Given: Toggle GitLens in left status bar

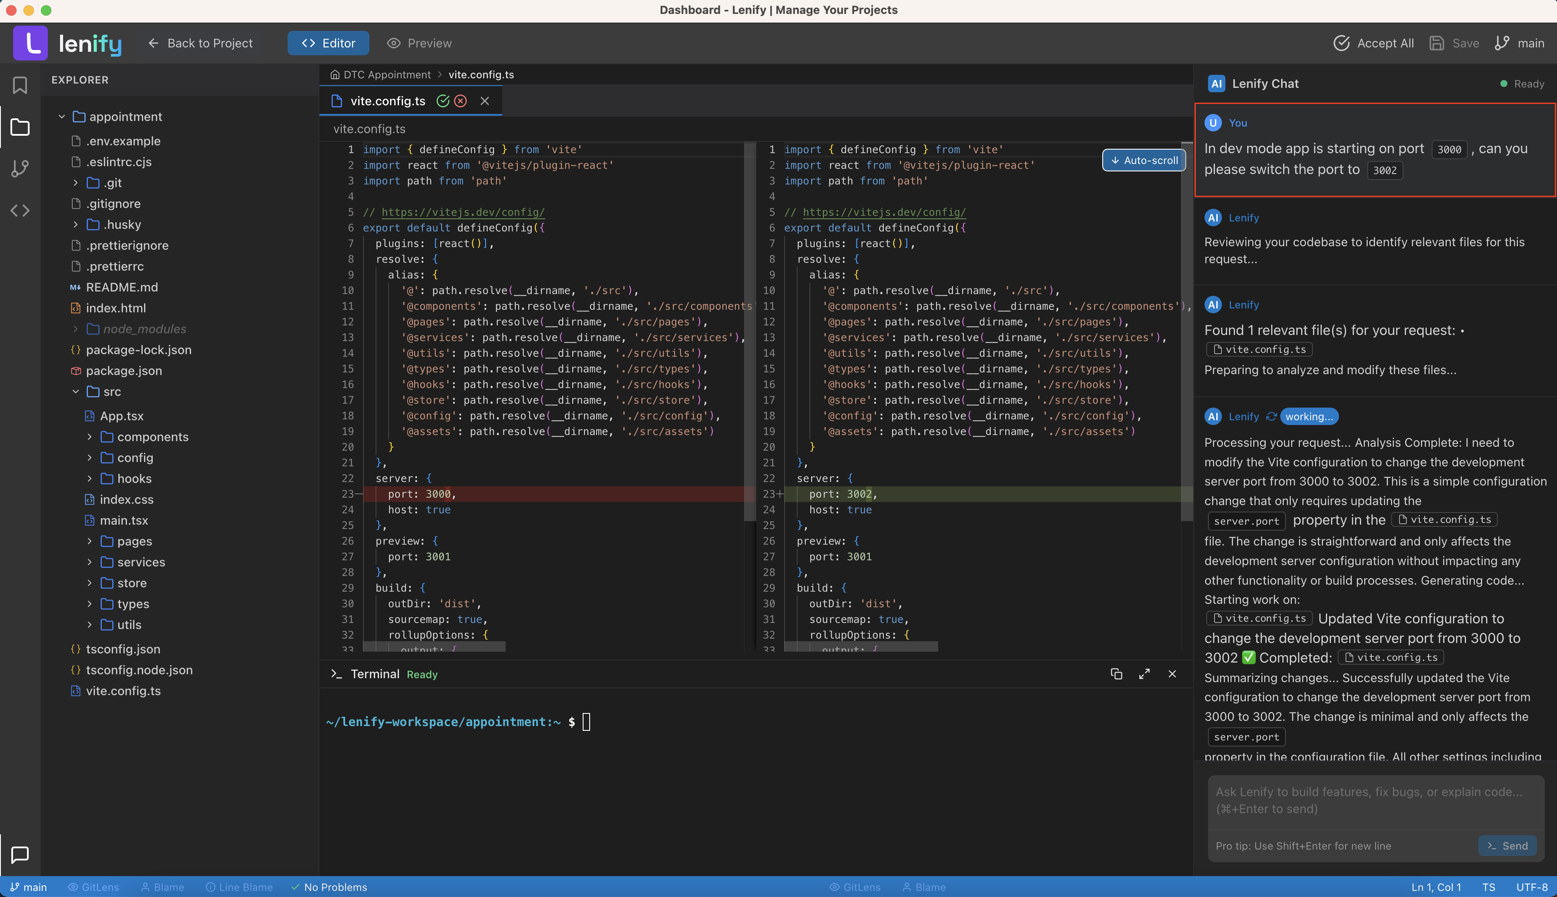Looking at the screenshot, I should pyautogui.click(x=94, y=887).
